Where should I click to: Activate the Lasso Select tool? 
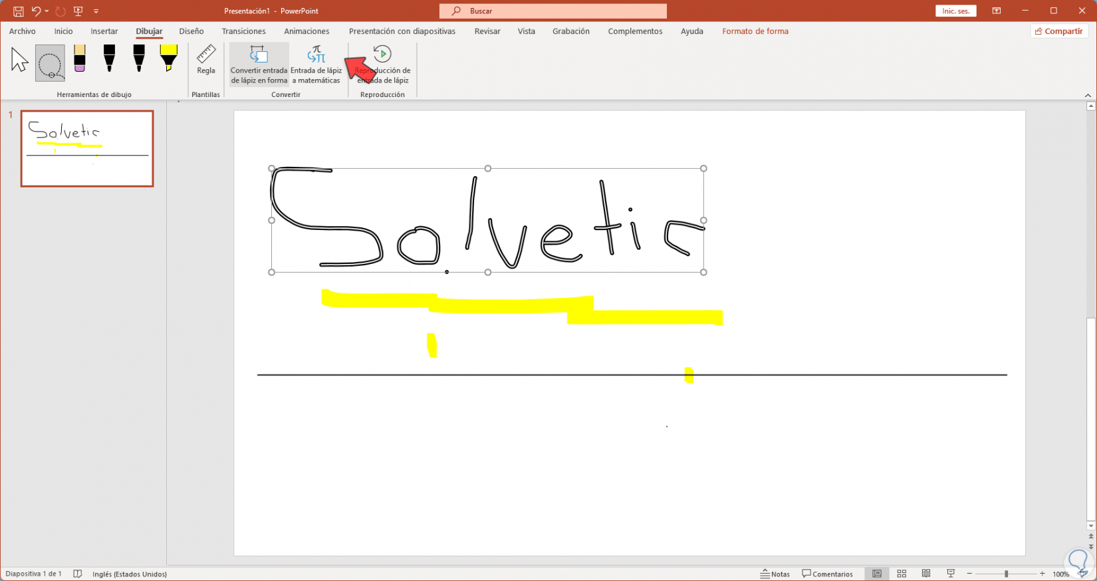(50, 63)
